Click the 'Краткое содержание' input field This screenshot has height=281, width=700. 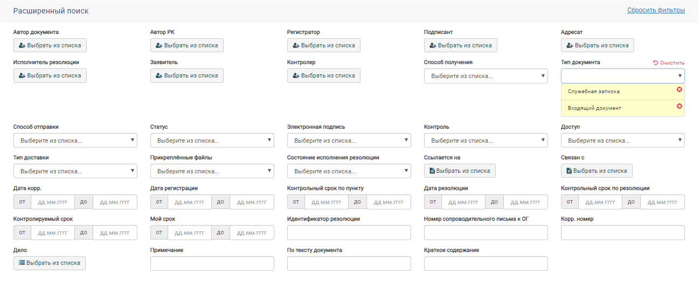pyautogui.click(x=486, y=264)
